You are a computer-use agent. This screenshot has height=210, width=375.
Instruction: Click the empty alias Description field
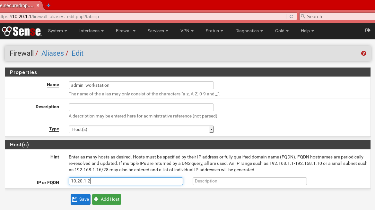click(x=141, y=107)
